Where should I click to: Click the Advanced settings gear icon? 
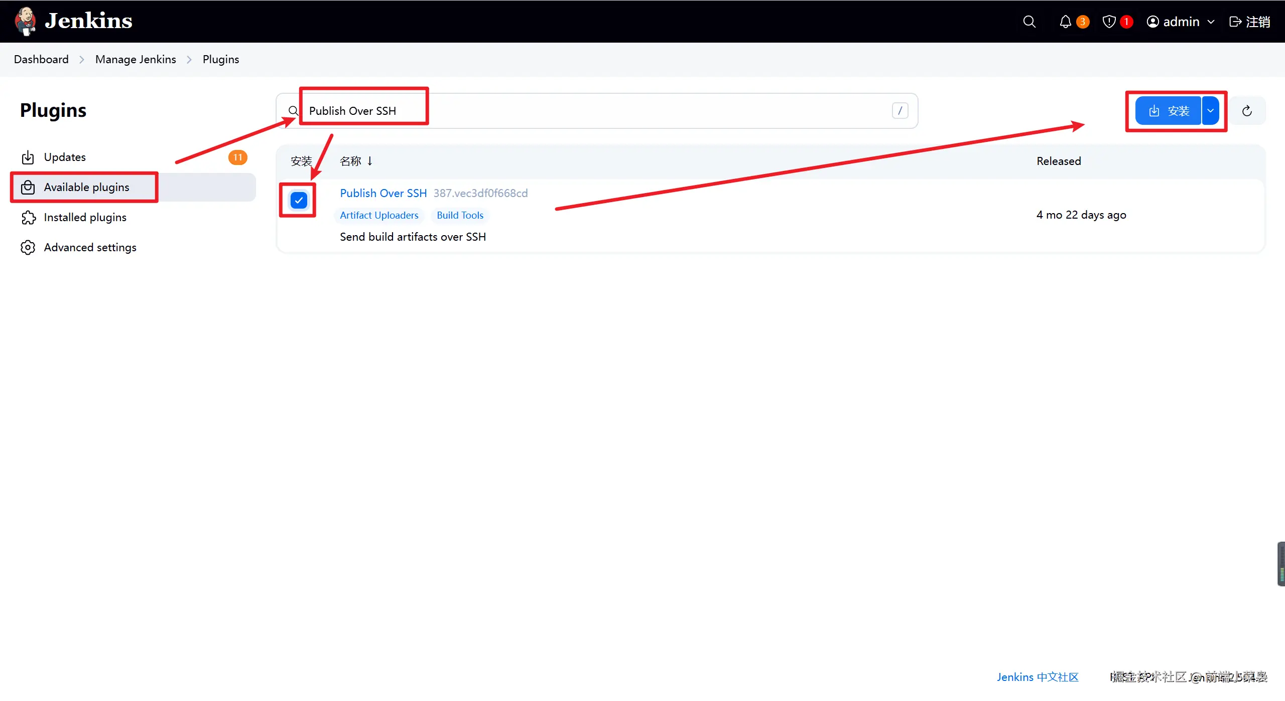28,248
